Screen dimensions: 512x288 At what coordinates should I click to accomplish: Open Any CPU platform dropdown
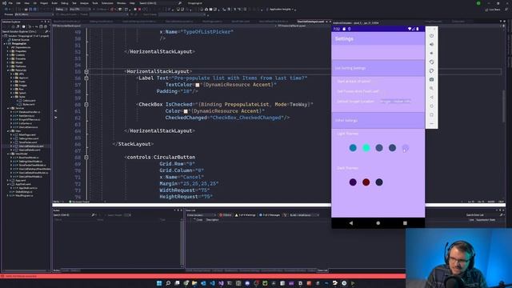tap(80, 9)
